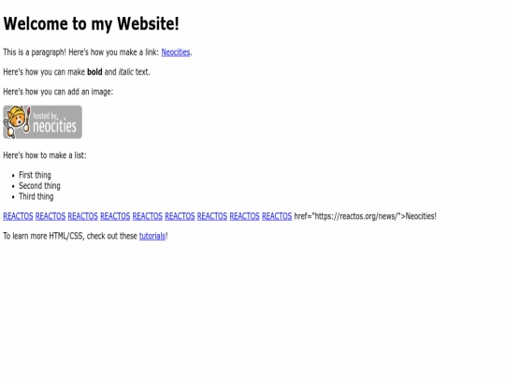The image size is (505, 379).
Task: Click the sixth REACTOS link
Action: point(180,216)
